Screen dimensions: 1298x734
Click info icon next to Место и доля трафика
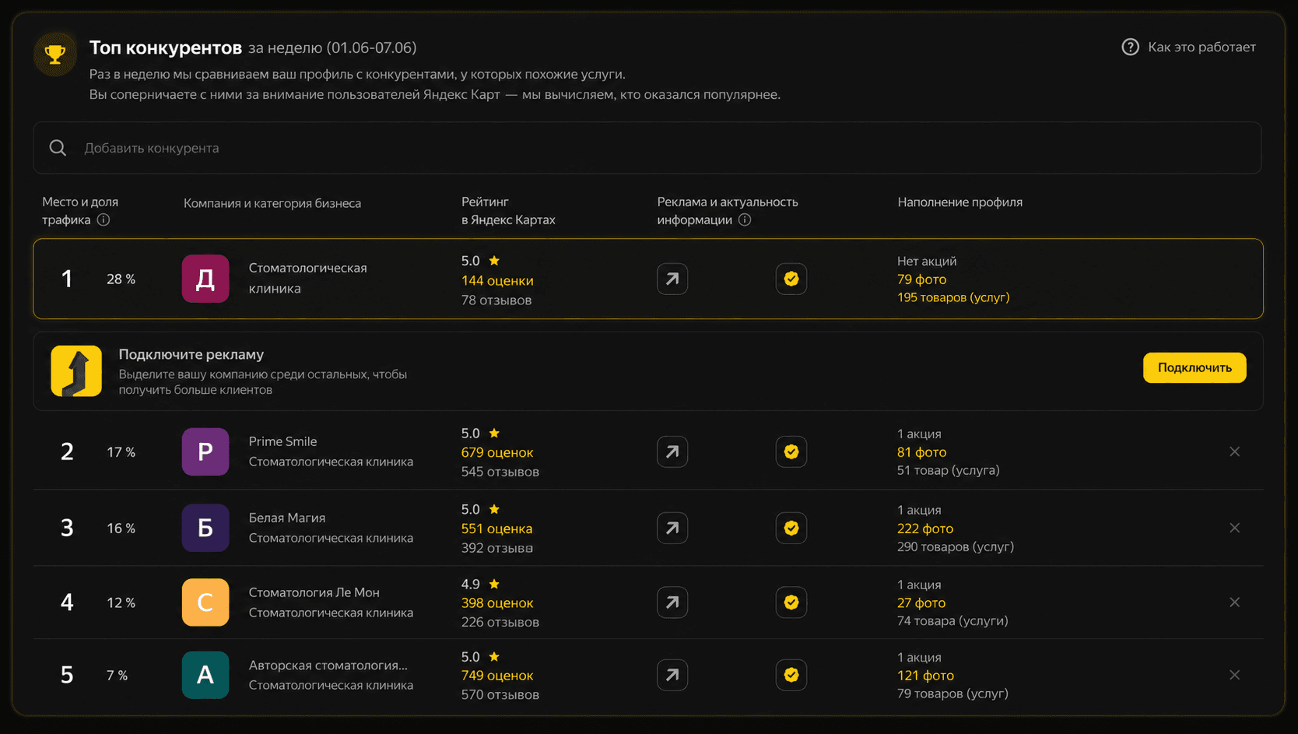click(103, 220)
